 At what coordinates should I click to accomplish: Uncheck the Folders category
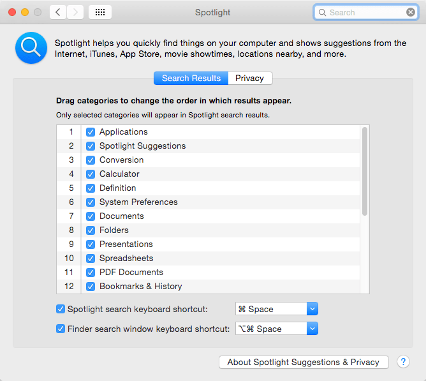(91, 230)
